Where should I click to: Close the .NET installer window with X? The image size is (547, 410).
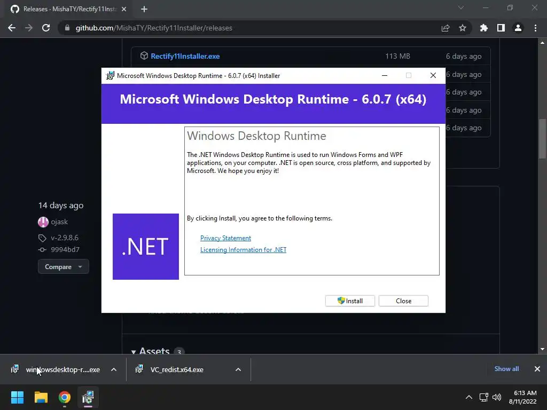pos(433,75)
